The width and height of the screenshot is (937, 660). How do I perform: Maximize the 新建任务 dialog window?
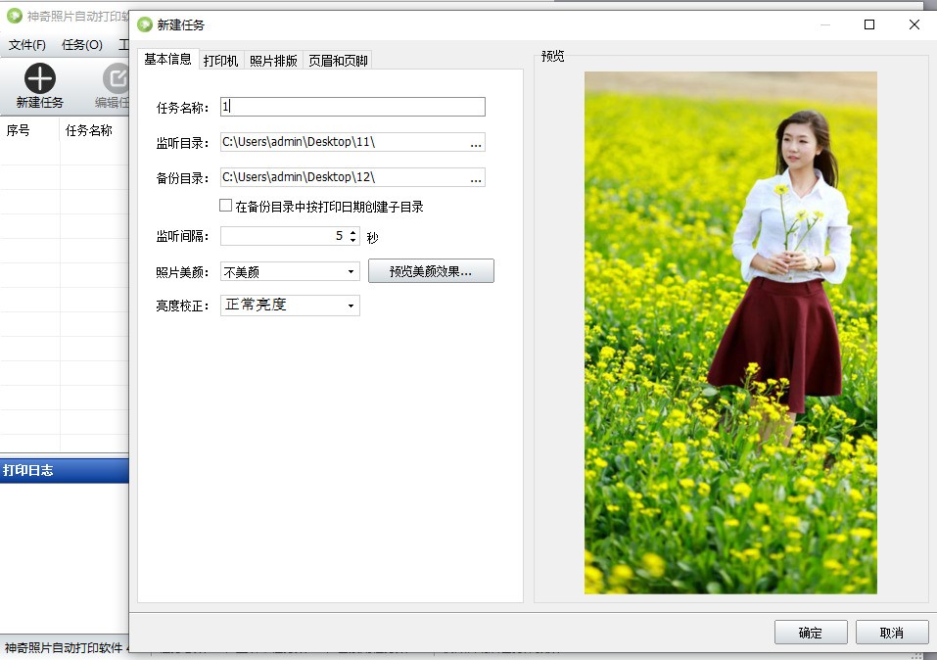869,24
